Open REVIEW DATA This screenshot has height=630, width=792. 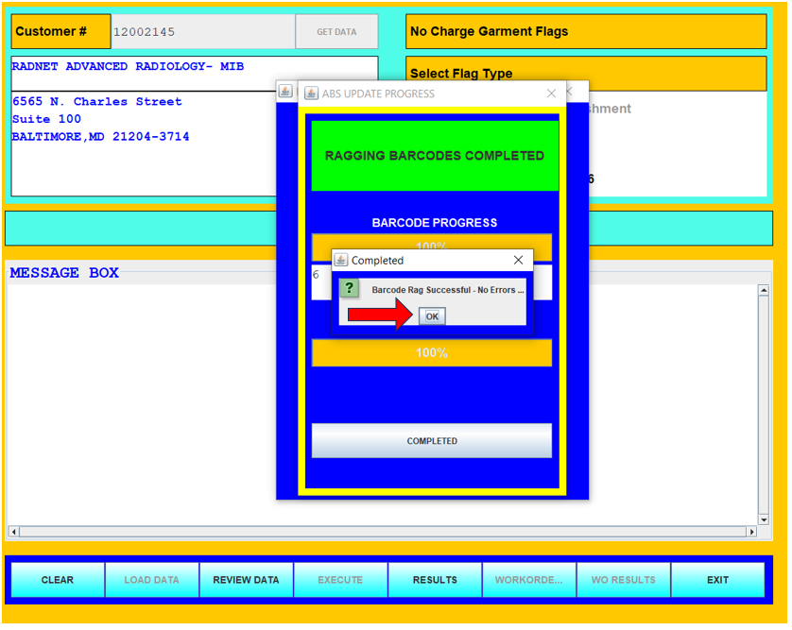tap(247, 582)
